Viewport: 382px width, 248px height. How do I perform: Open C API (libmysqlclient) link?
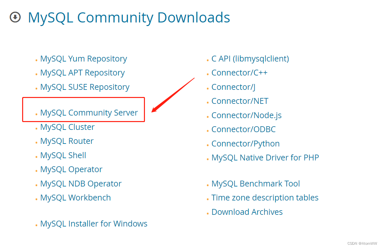click(250, 59)
